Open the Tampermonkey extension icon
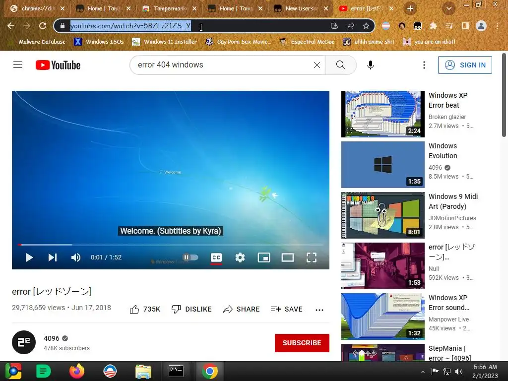This screenshot has width=508, height=381. pyautogui.click(x=418, y=26)
